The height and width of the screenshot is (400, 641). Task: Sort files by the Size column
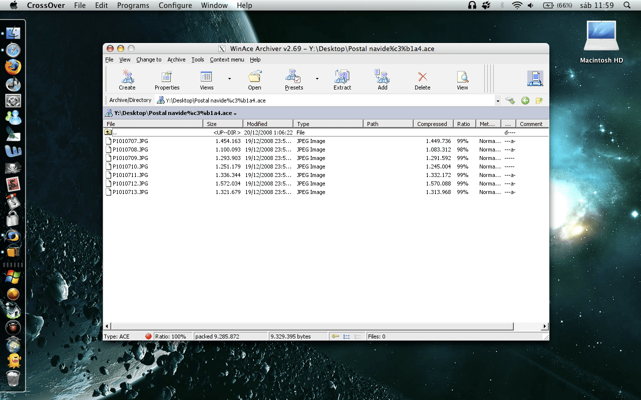[x=223, y=124]
